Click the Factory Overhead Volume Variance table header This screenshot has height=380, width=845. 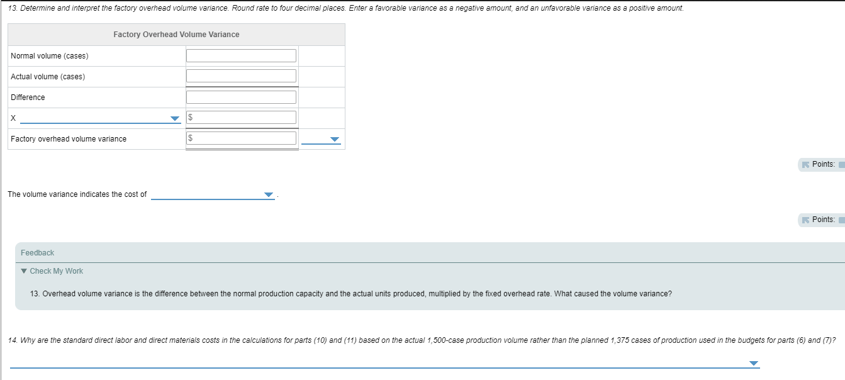tap(176, 34)
